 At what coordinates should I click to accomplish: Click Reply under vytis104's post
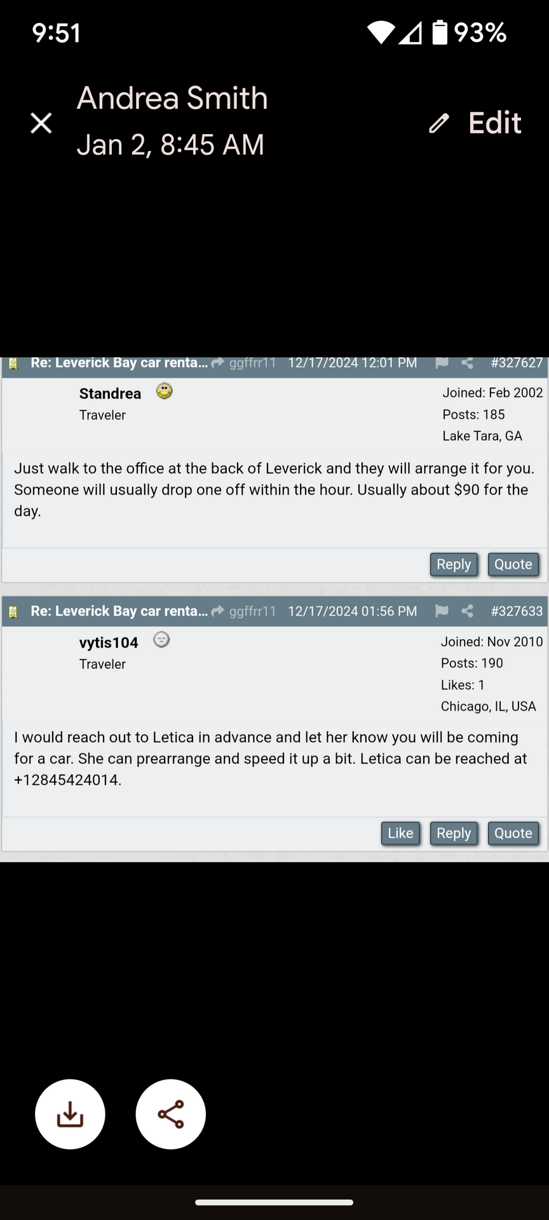[x=454, y=833]
